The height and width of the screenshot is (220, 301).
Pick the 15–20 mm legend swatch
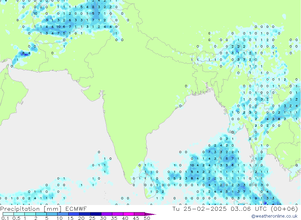coord(74,214)
